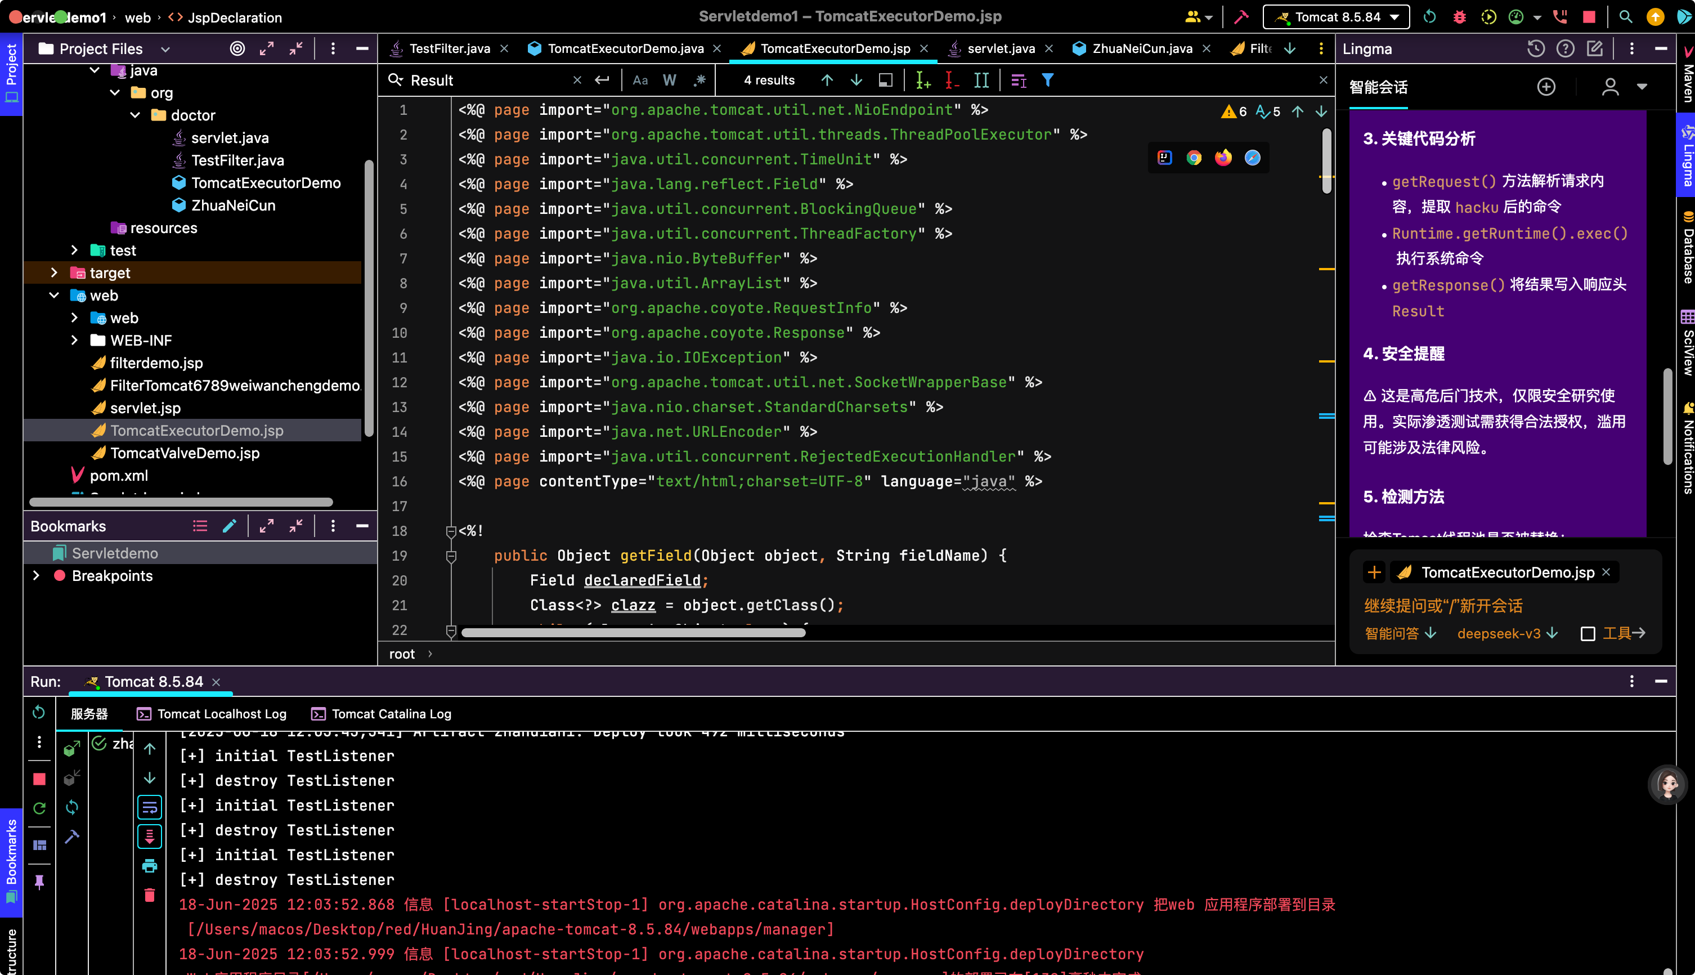Select pom.xml in project tree

pyautogui.click(x=119, y=476)
